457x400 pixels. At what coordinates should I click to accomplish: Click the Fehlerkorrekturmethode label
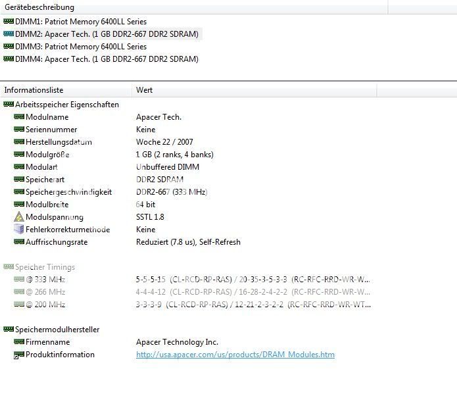(x=68, y=230)
